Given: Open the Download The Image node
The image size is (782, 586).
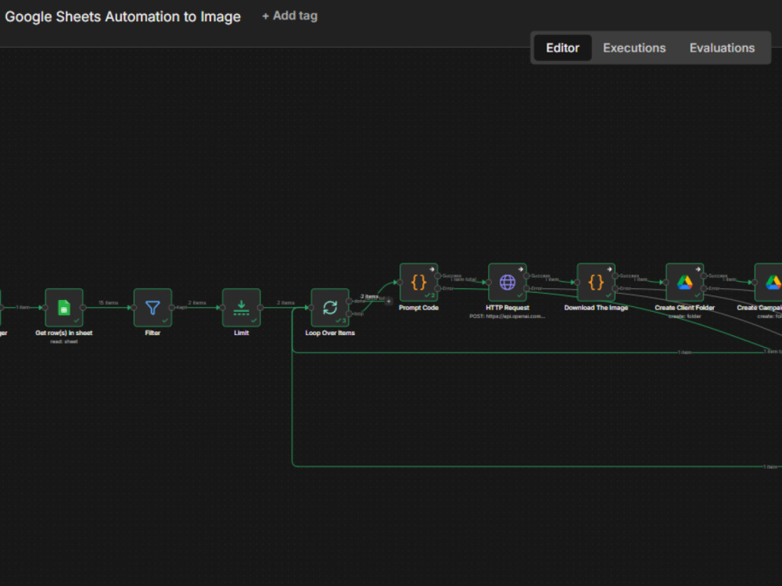Looking at the screenshot, I should coord(597,282).
